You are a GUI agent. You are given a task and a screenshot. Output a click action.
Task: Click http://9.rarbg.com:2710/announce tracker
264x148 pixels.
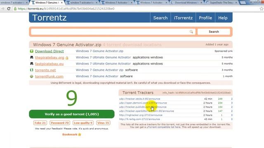click(139, 119)
